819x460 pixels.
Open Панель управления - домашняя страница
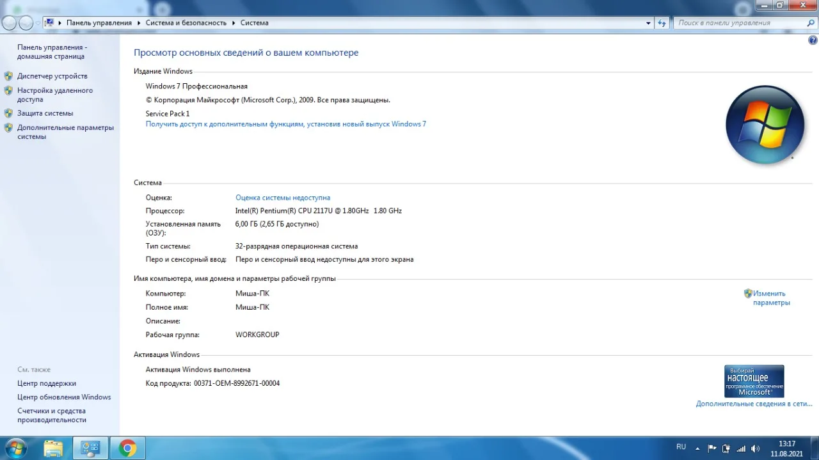[x=52, y=52]
